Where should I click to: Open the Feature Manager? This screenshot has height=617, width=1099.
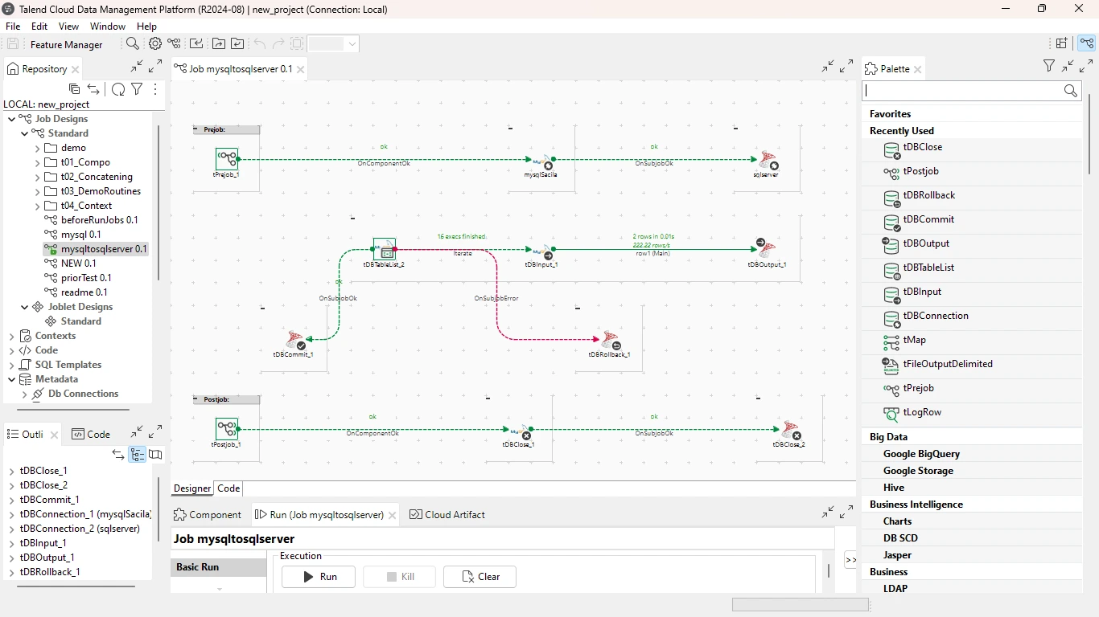coord(67,45)
